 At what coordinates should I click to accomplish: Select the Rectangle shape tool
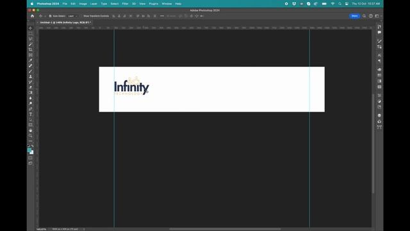point(30,125)
